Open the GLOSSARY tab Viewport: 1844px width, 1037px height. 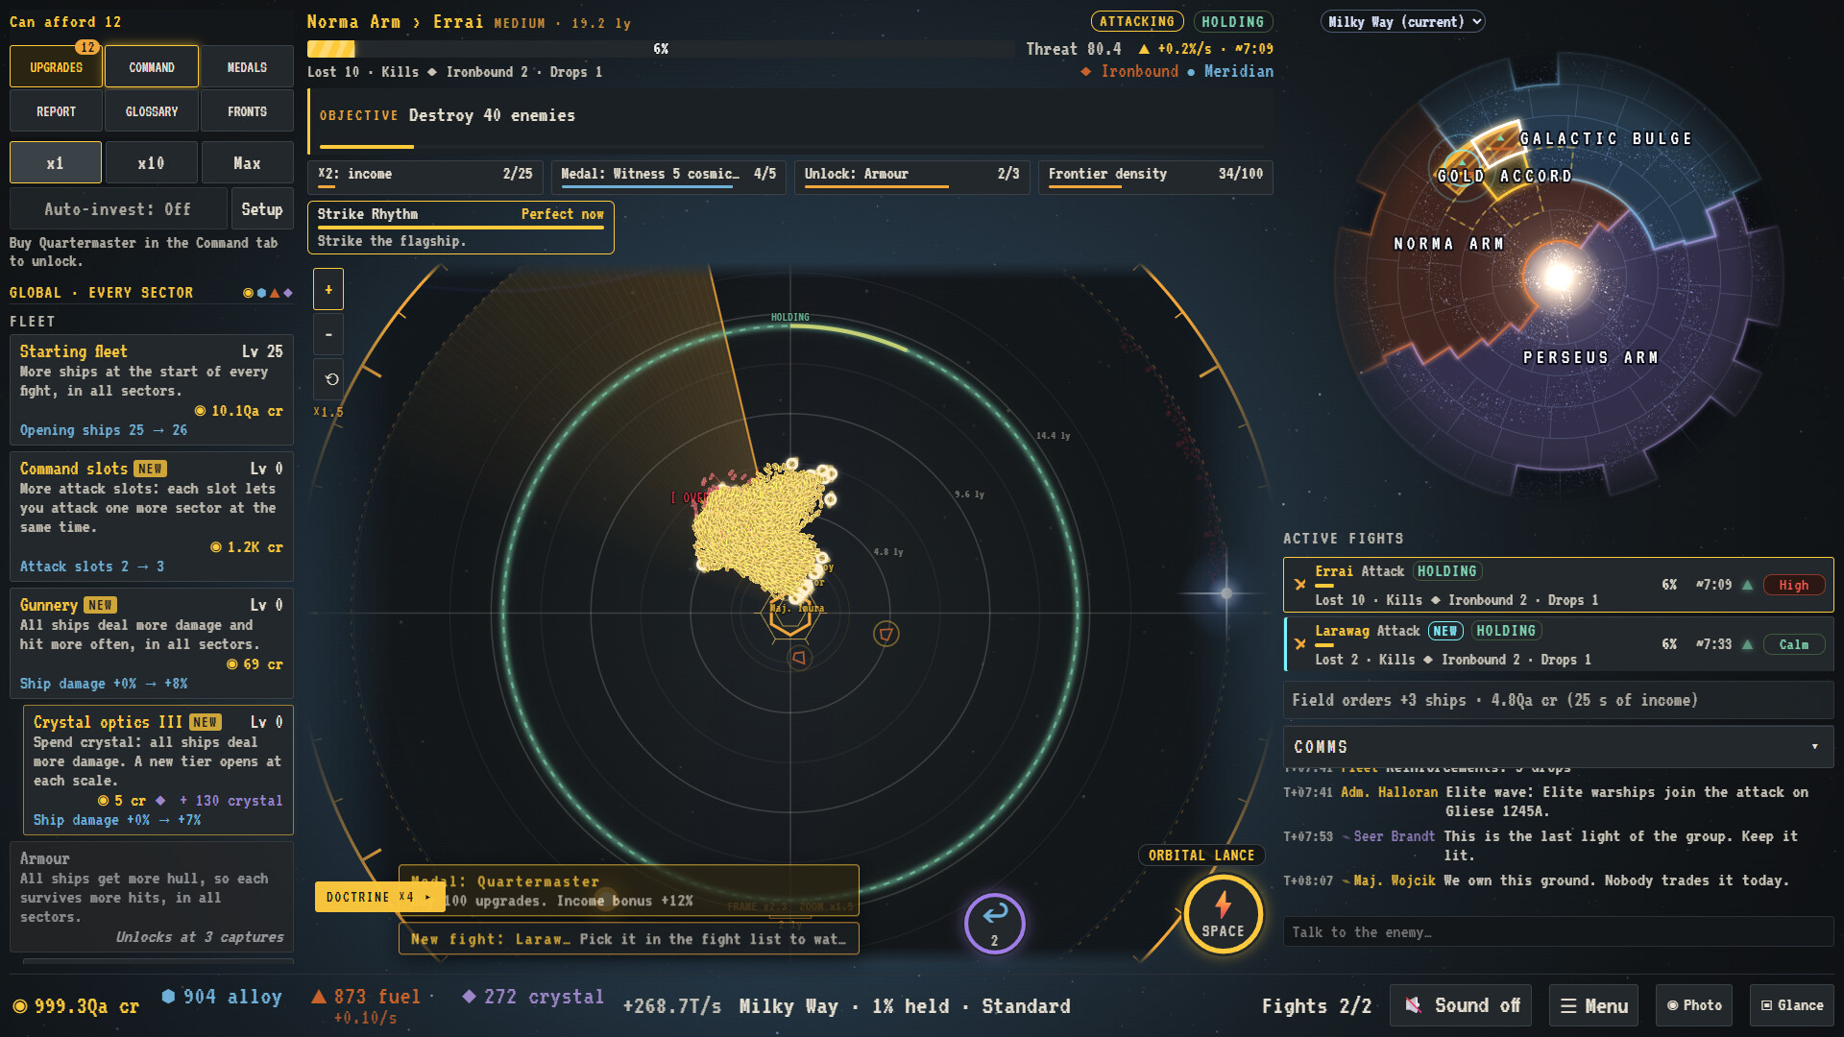(152, 111)
